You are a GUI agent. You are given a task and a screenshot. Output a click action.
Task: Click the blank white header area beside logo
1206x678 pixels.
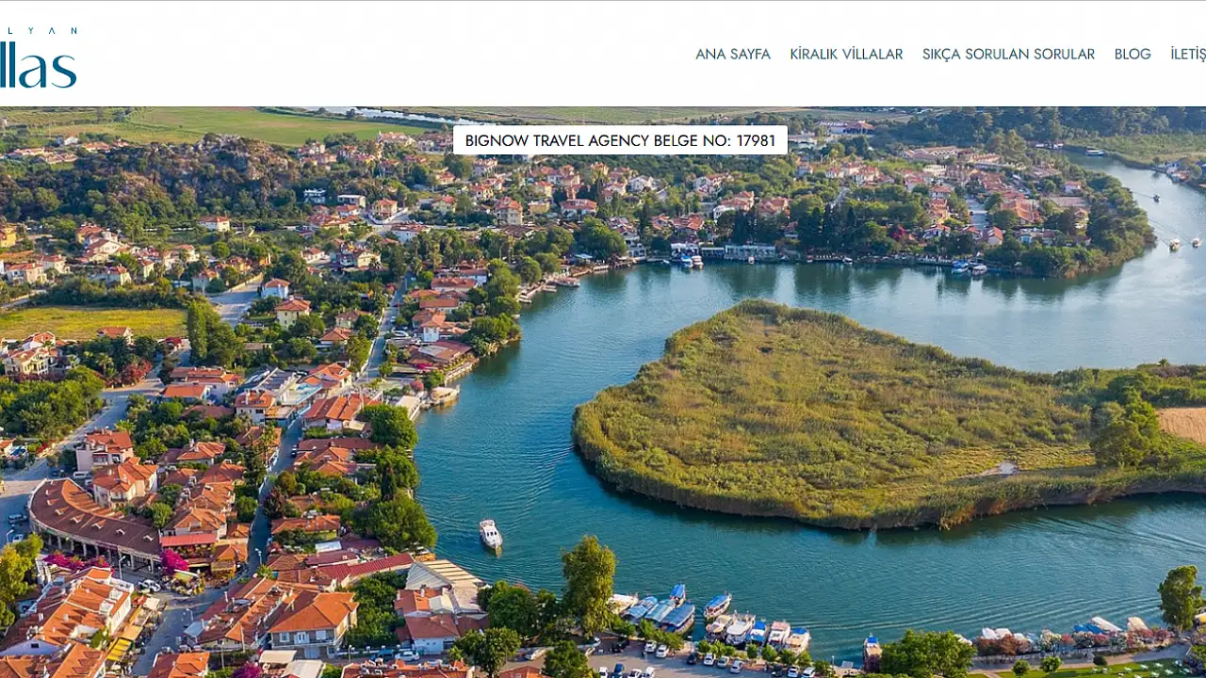[377, 55]
